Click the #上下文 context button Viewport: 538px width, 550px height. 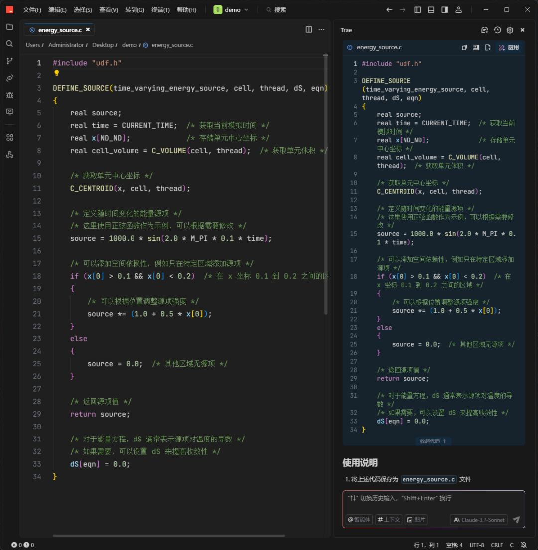(x=389, y=520)
